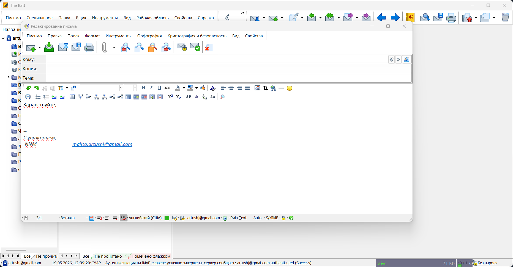513x267 pixels.
Task: Click the mailto:artushj@gmail.com link
Action: click(x=102, y=144)
